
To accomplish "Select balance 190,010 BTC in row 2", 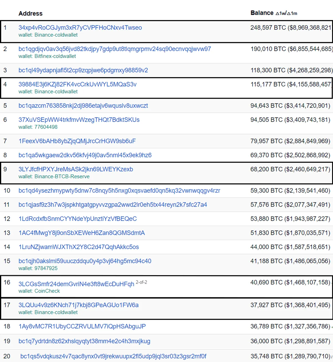I will [x=292, y=49].
